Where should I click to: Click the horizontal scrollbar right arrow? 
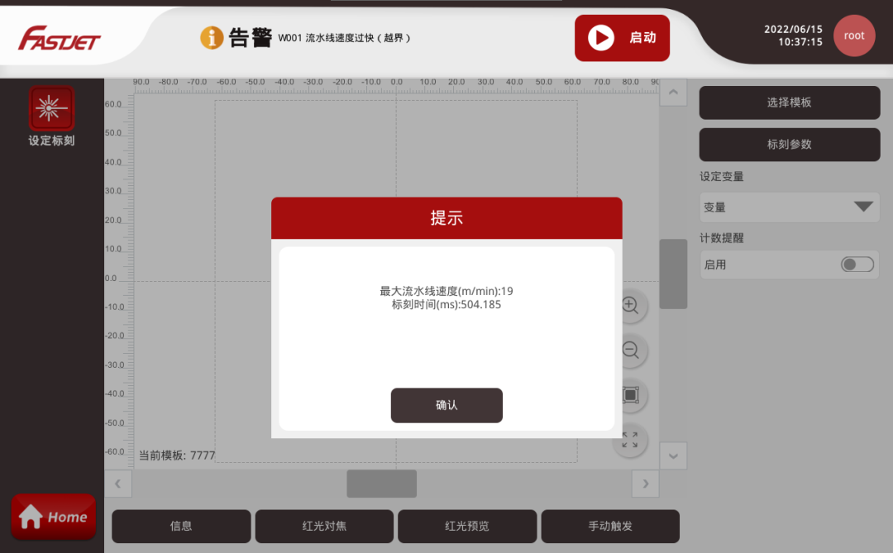point(645,484)
